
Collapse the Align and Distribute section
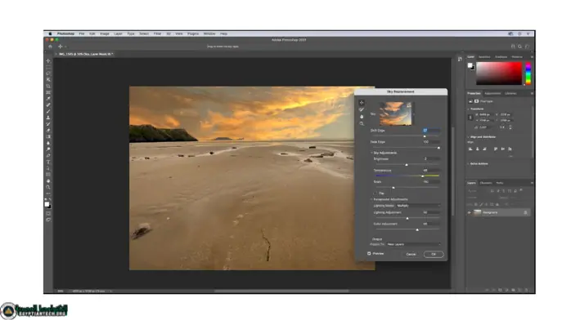(468, 137)
